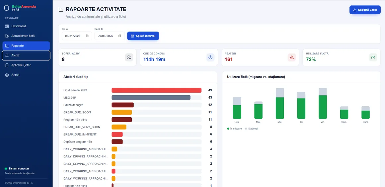385x187 pixels.
Task: Click the Pauză depășită label
Action: pos(73,105)
